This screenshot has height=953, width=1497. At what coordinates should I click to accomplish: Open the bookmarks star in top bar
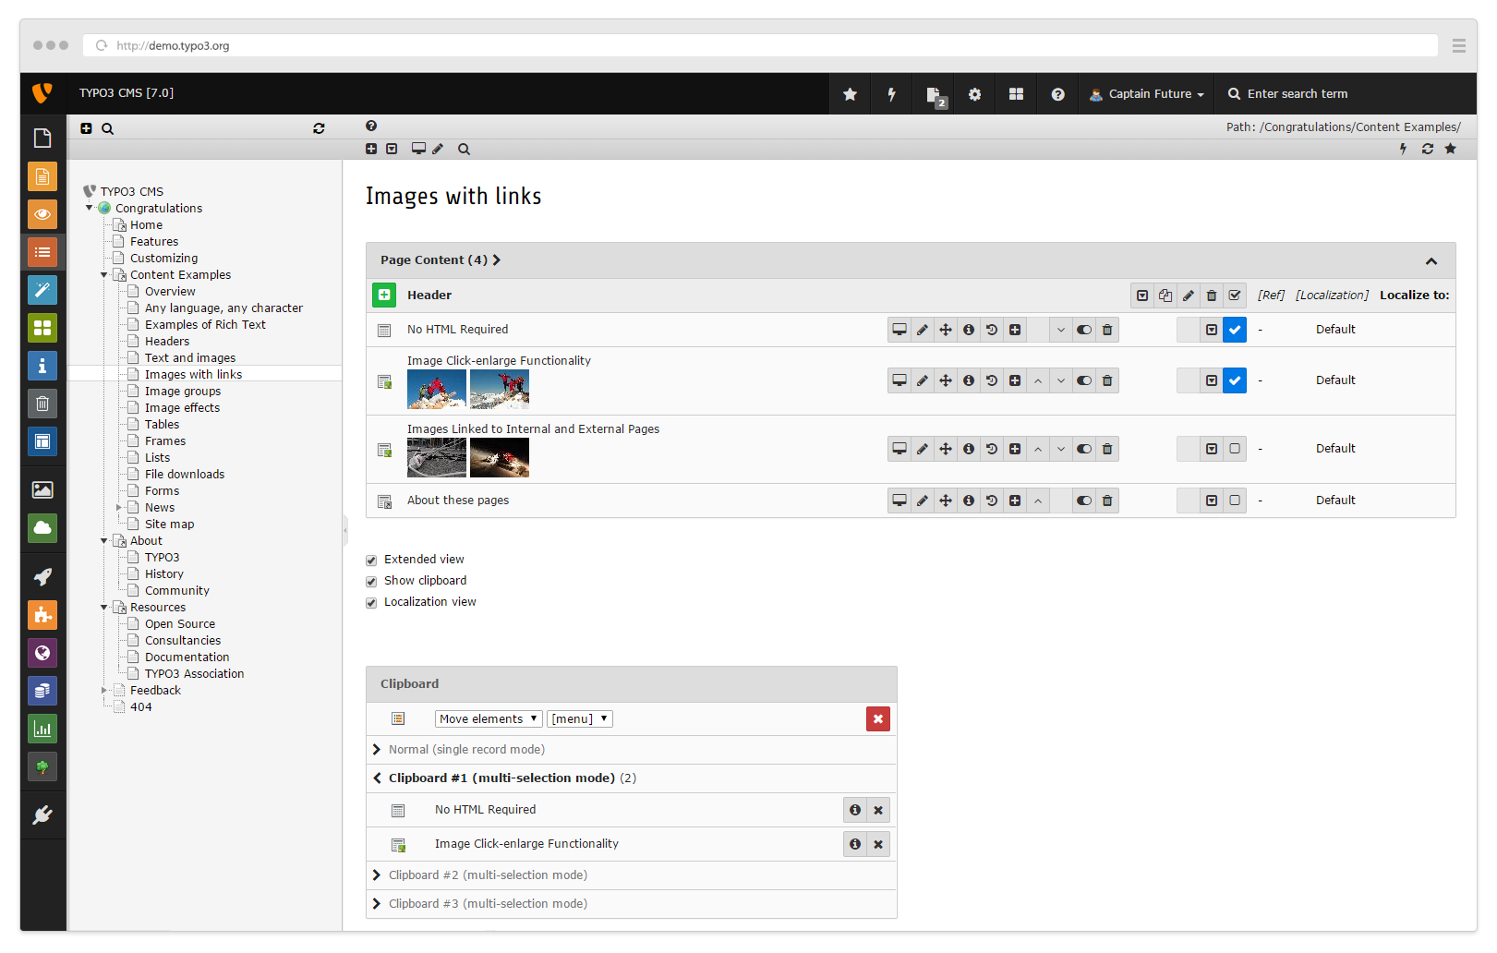point(850,94)
